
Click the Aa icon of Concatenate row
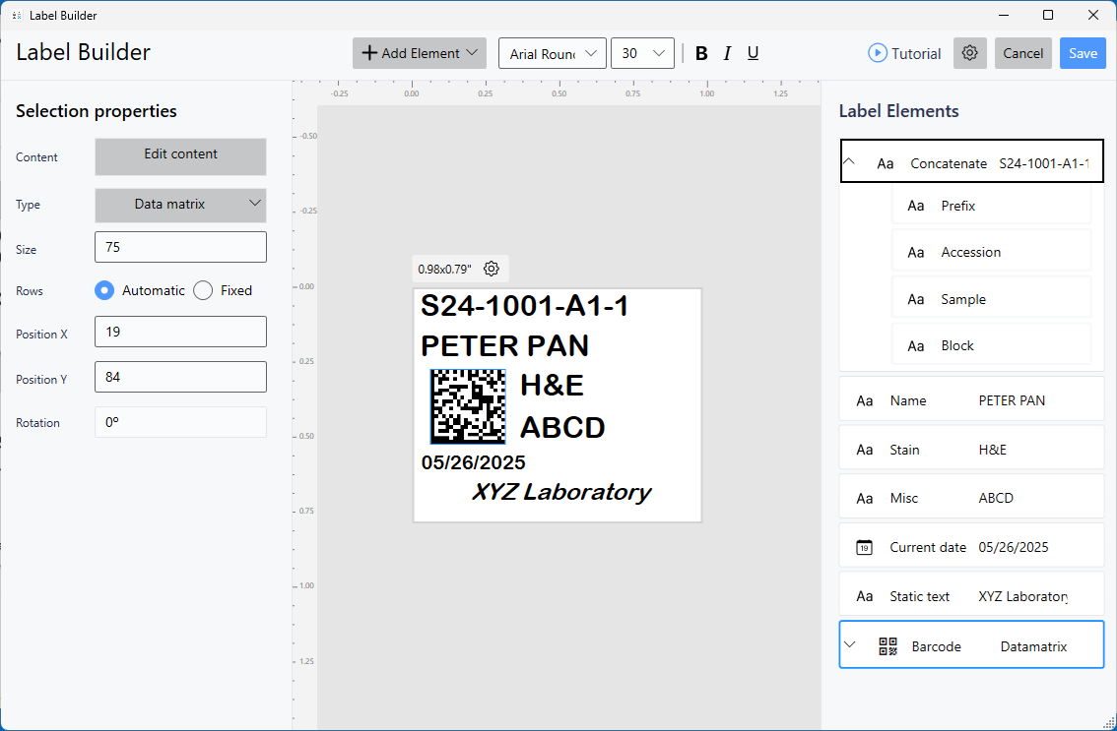[886, 163]
